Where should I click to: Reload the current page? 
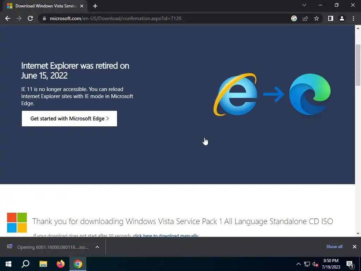[x=30, y=18]
